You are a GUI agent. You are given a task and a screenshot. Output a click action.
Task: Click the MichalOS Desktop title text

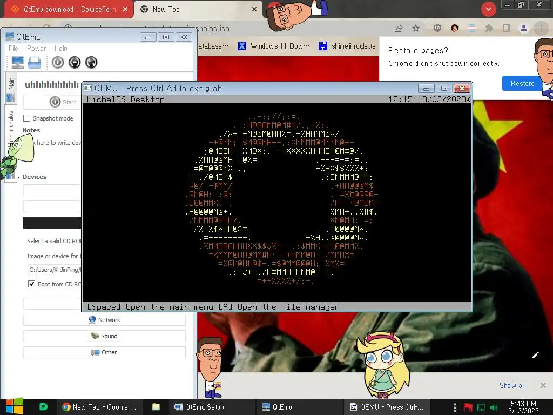click(x=125, y=99)
